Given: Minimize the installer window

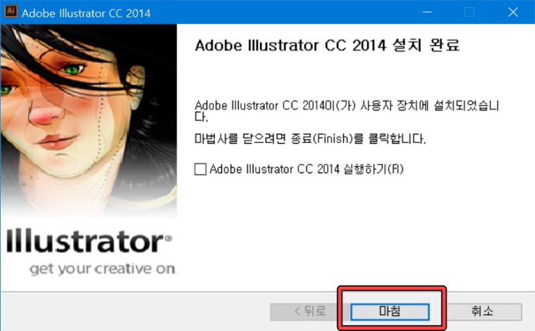Looking at the screenshot, I should click(x=427, y=12).
